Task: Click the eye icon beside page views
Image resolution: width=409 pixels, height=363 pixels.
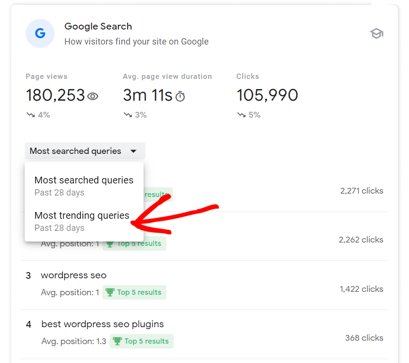Action: pos(93,96)
